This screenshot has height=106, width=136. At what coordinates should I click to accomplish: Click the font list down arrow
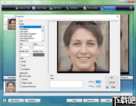[x=43, y=40]
